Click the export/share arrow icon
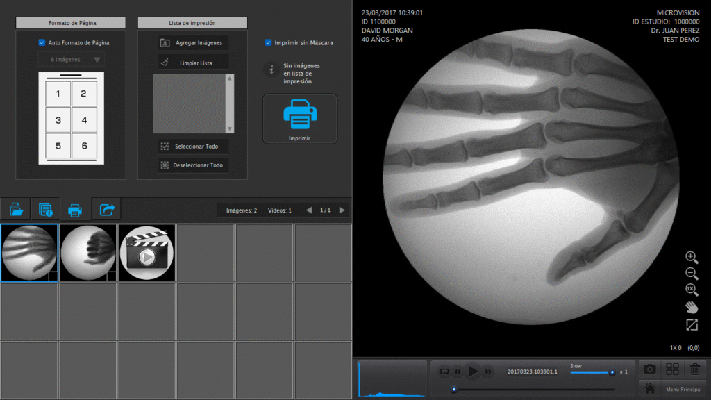 tap(107, 209)
